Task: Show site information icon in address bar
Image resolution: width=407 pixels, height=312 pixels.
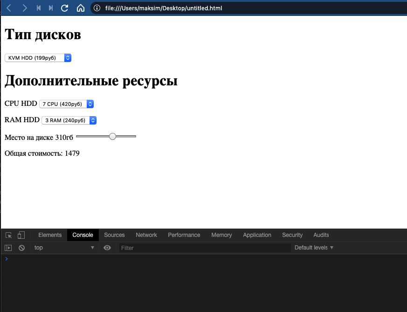Action: (97, 8)
